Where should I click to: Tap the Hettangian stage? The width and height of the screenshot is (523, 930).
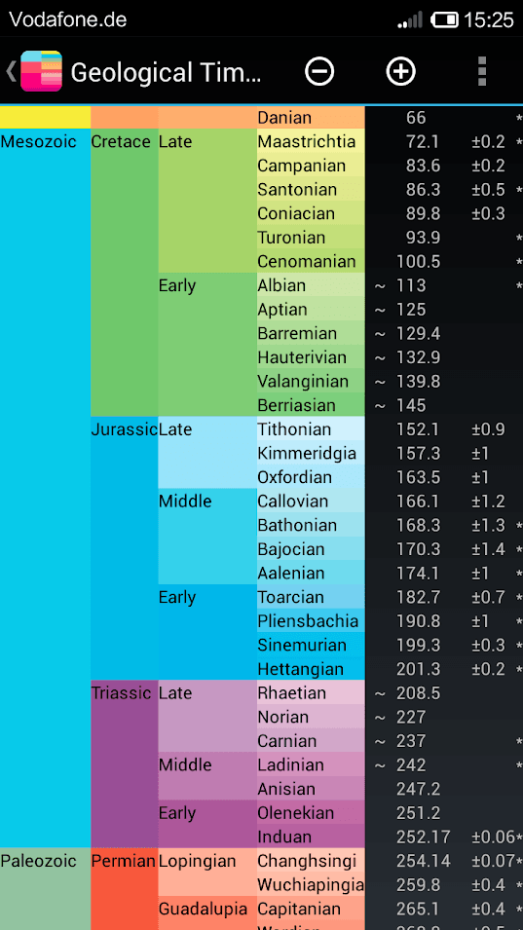point(311,668)
